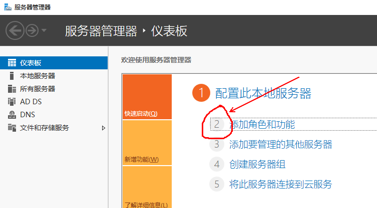Click the 所有服务器 icon

12,89
